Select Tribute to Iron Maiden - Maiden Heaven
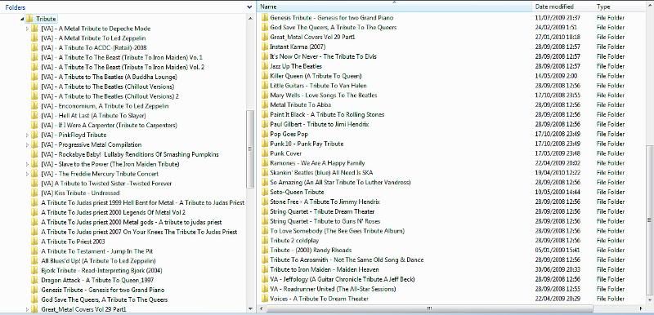Screen dimensions: 654x315 (324, 269)
